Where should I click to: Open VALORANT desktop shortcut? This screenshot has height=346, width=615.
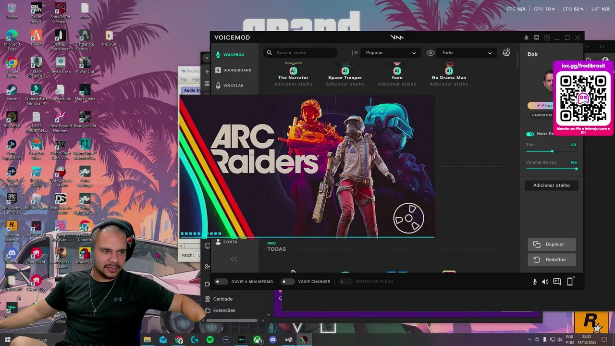[36, 228]
